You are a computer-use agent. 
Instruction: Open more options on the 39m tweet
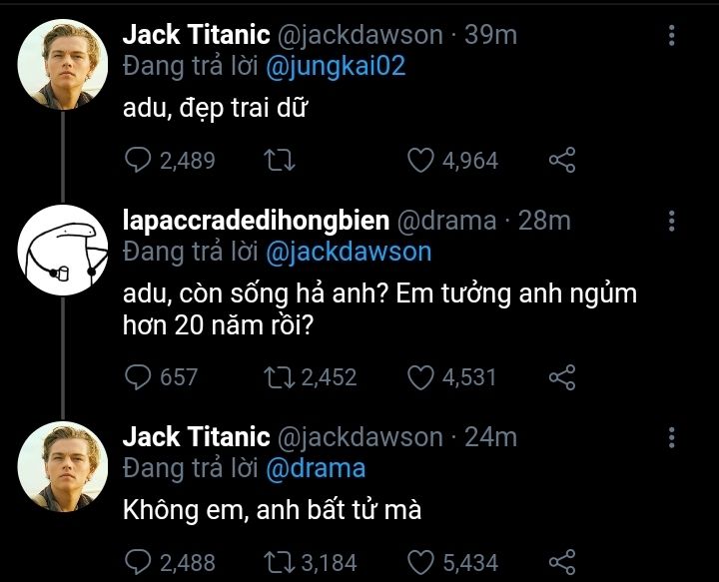pos(671,36)
